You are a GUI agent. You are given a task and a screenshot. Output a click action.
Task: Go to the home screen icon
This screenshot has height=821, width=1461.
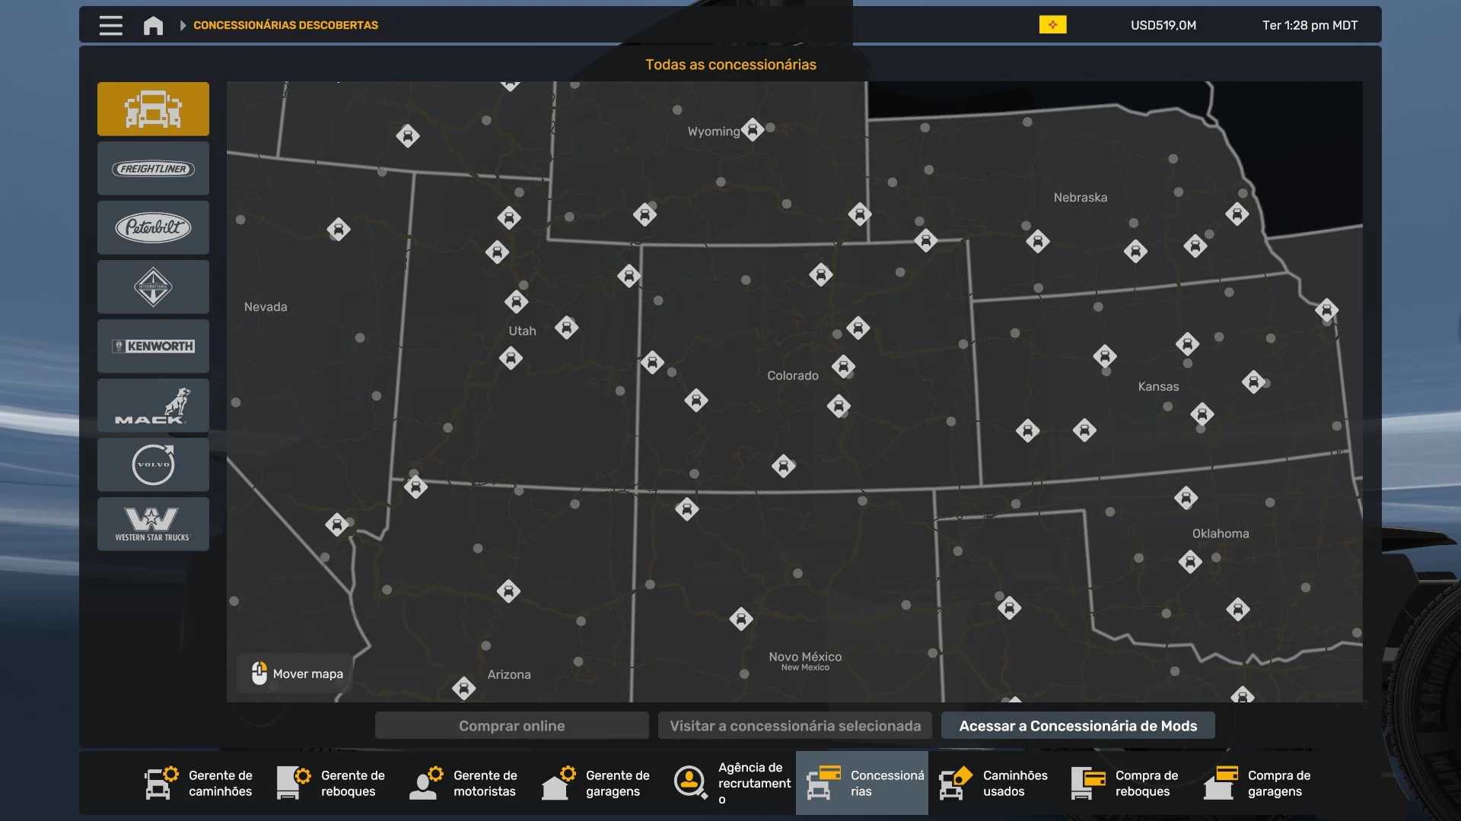pos(153,25)
